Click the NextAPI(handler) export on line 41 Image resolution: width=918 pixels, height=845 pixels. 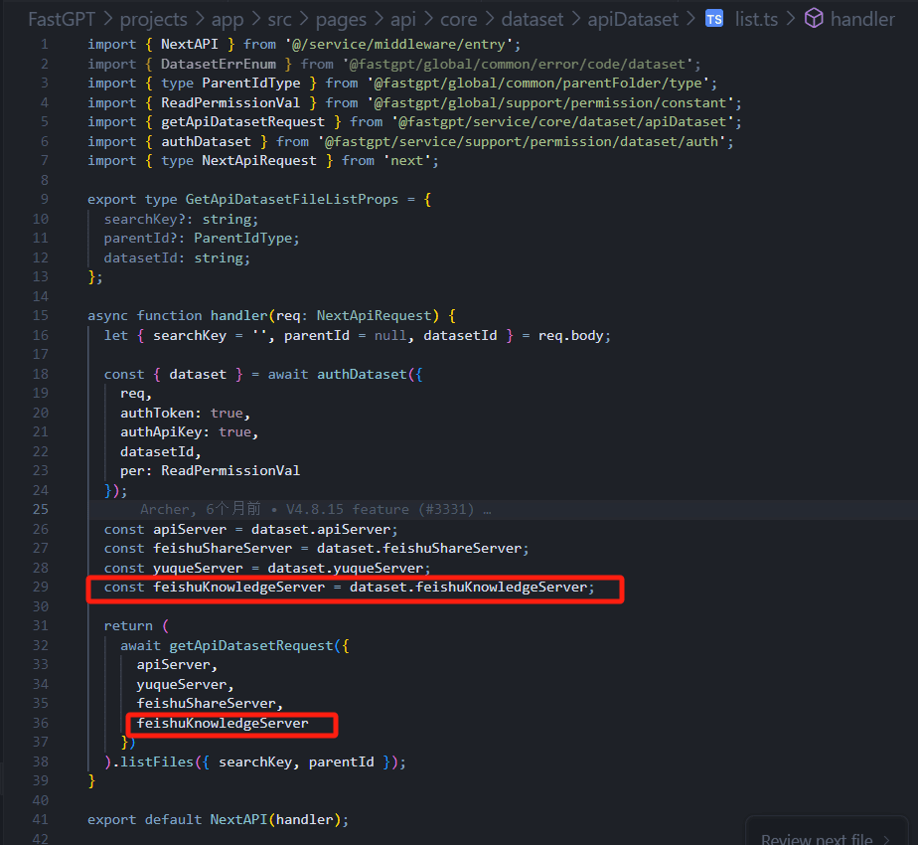(x=278, y=820)
